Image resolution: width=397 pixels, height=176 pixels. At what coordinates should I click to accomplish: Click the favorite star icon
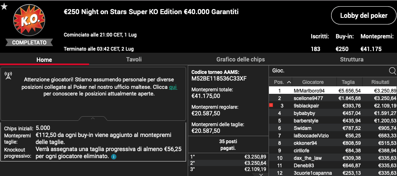coord(4,7)
